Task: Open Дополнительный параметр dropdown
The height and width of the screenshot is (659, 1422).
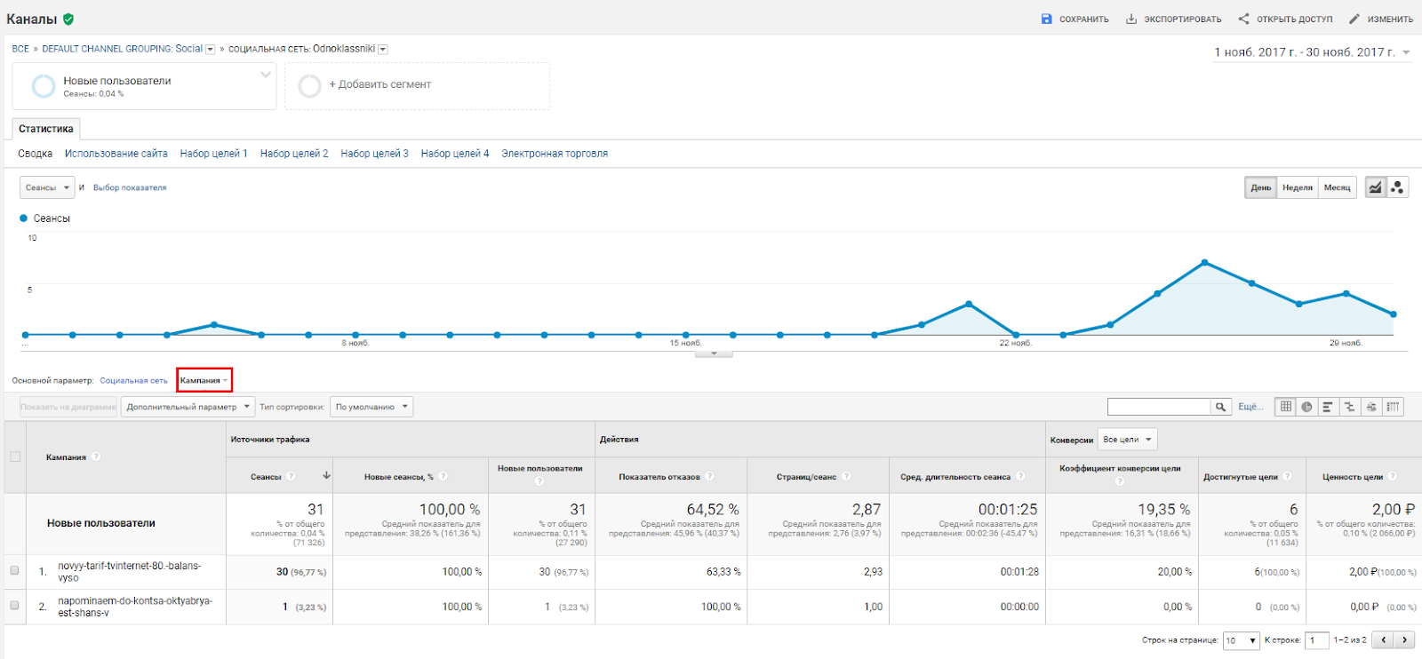Action: [x=188, y=407]
